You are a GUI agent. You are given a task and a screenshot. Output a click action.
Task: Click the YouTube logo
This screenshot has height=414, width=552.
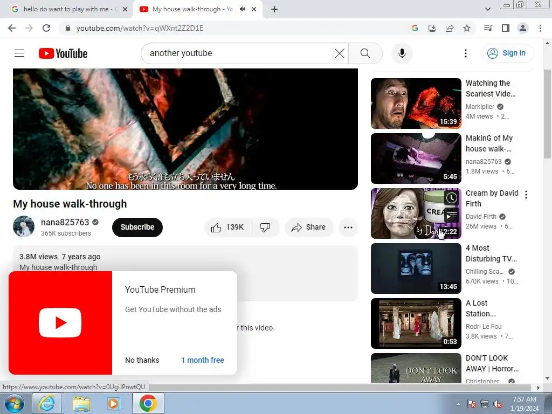click(63, 53)
